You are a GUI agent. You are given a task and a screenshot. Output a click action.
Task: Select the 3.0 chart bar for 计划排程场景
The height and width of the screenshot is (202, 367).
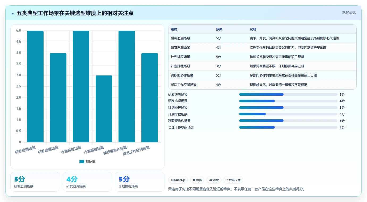tap(104, 109)
